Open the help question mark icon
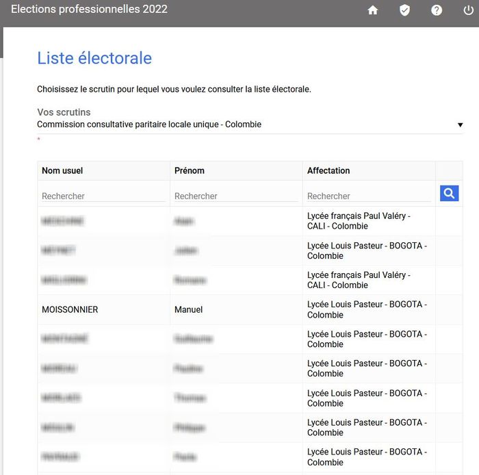This screenshot has width=479, height=475. click(437, 10)
